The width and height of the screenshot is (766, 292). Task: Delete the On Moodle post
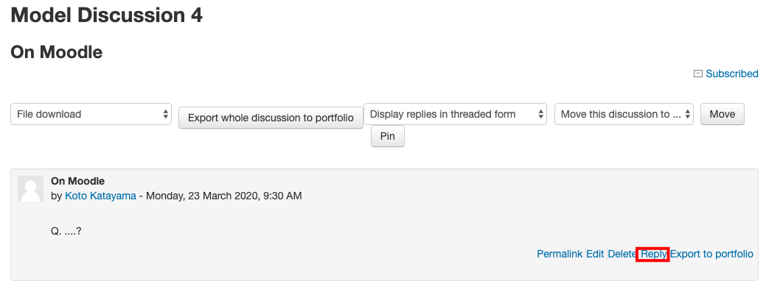click(622, 254)
